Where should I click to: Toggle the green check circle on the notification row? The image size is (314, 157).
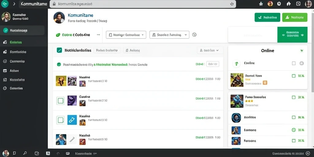59,64
